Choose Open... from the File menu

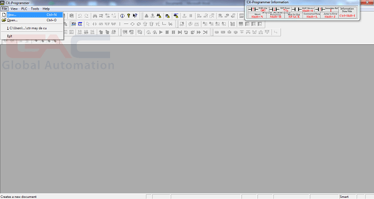(32, 20)
